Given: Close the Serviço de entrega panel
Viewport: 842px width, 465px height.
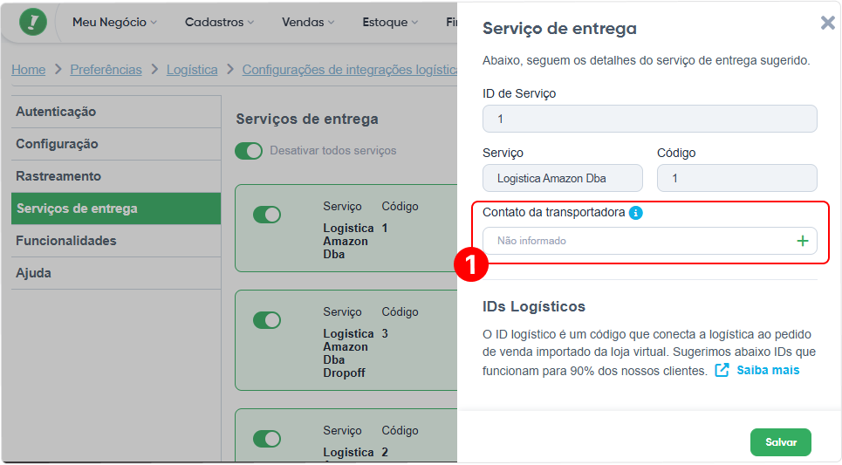Looking at the screenshot, I should tap(827, 23).
